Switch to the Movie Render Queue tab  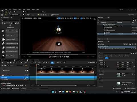[19, 60]
